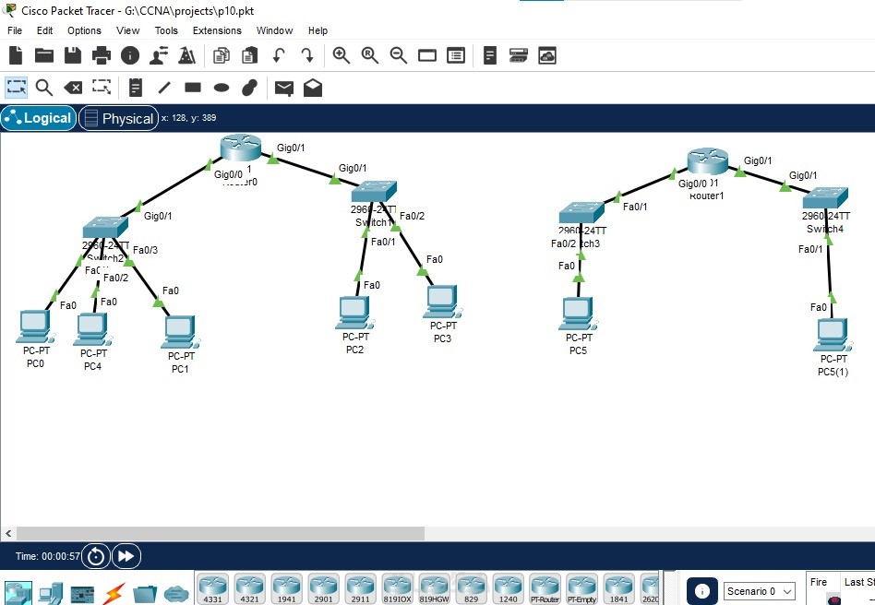This screenshot has width=875, height=605.
Task: Open the Tools menu
Action: coord(166,30)
